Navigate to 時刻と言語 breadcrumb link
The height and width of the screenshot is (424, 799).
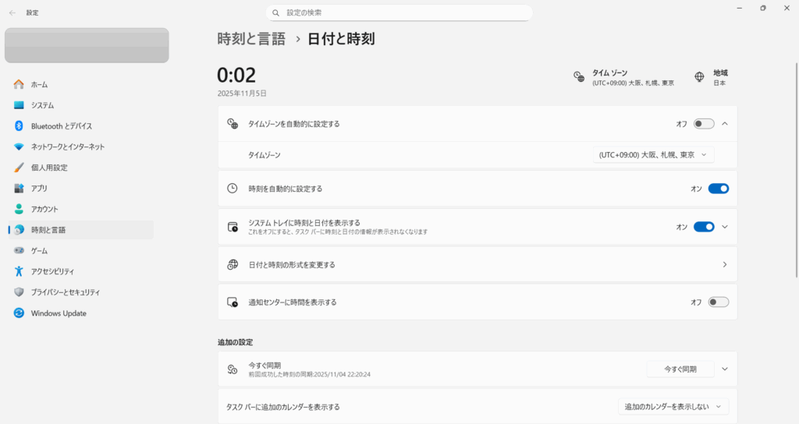click(x=251, y=39)
